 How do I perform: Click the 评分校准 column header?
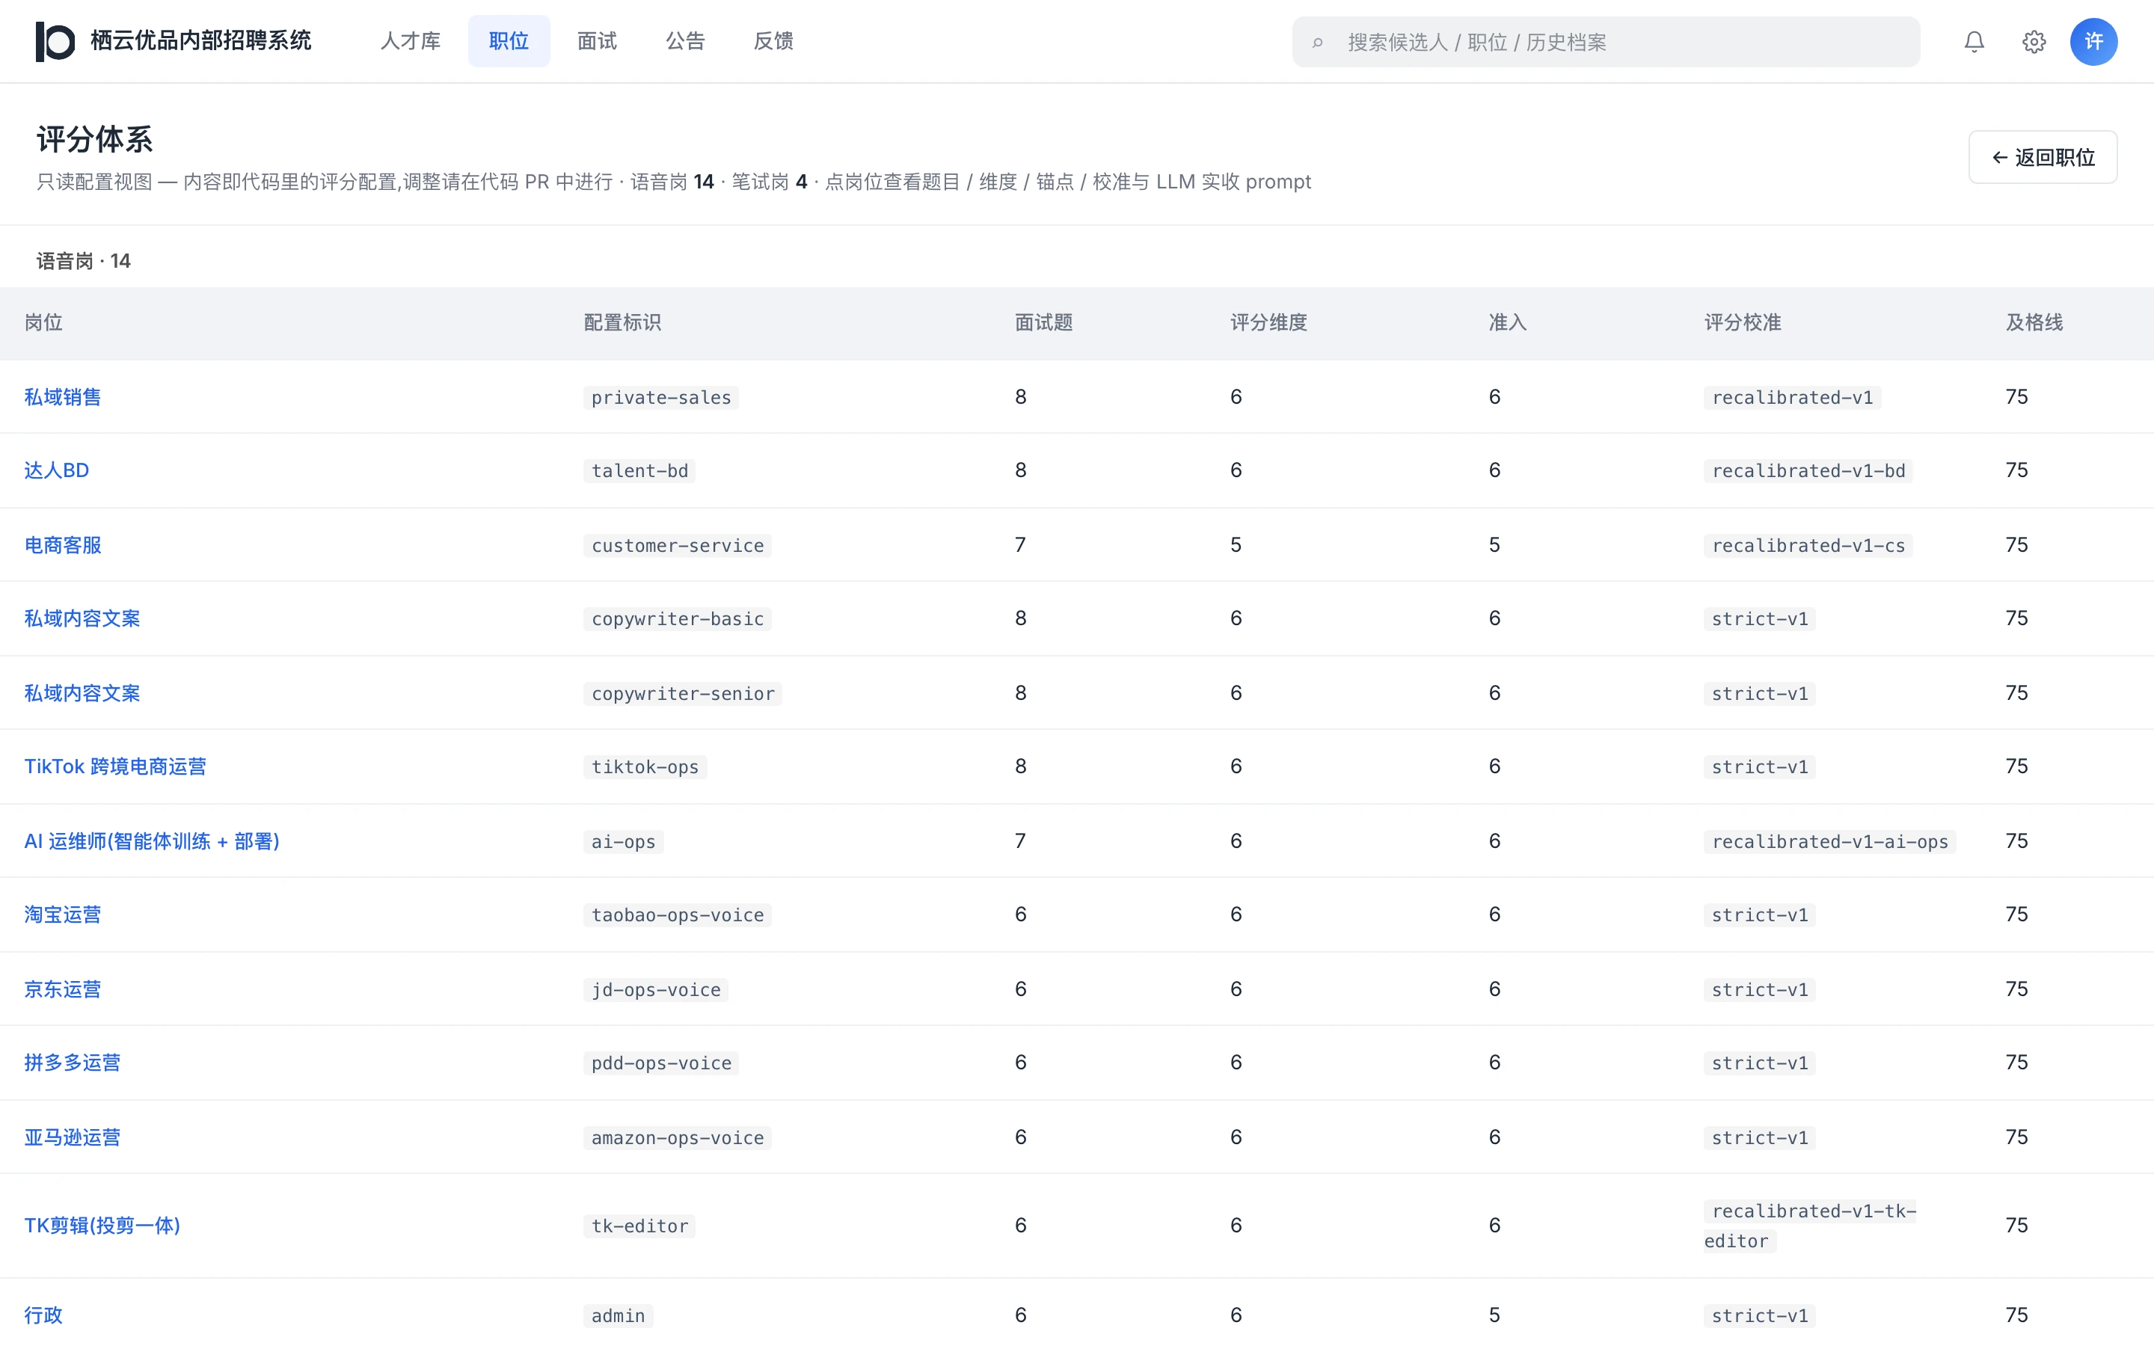pyautogui.click(x=1742, y=322)
